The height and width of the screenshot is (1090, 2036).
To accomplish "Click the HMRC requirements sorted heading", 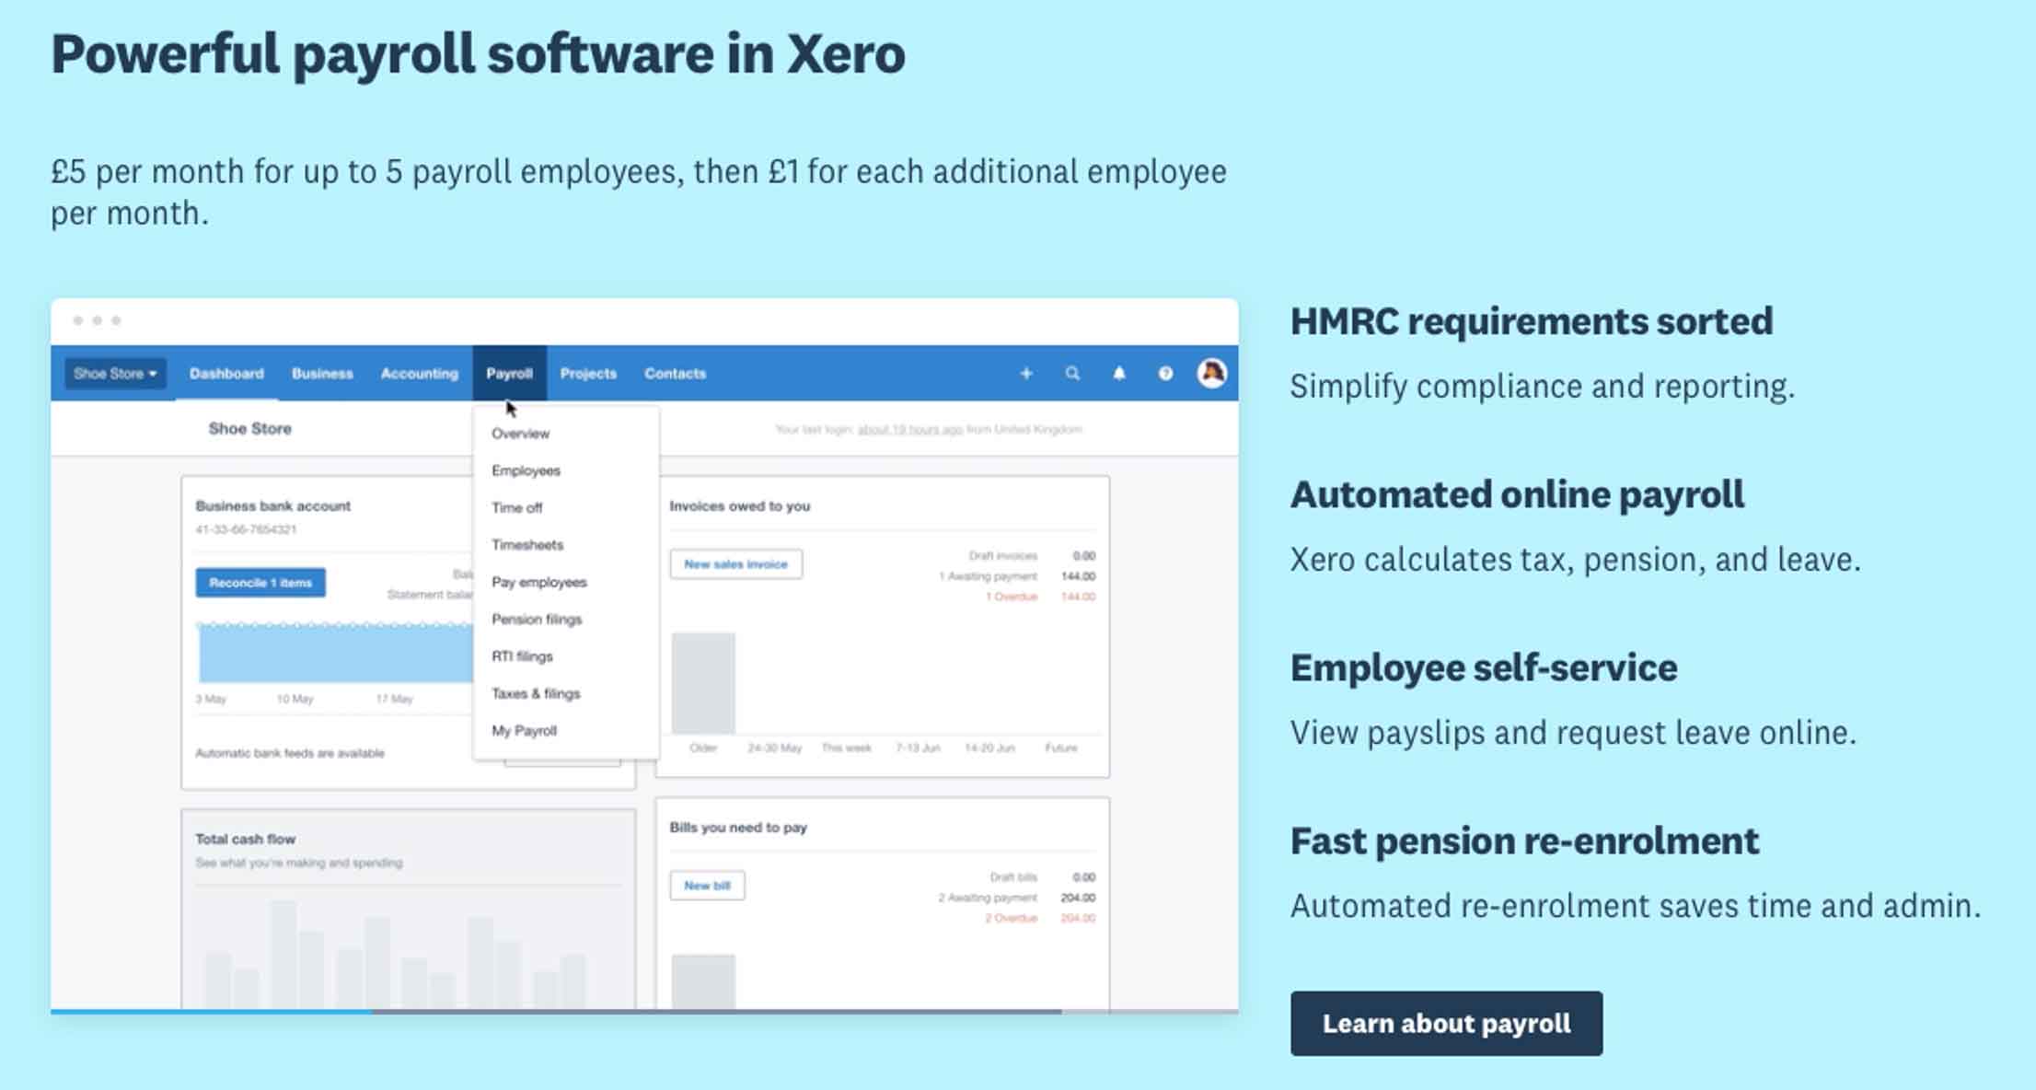I will pos(1531,321).
